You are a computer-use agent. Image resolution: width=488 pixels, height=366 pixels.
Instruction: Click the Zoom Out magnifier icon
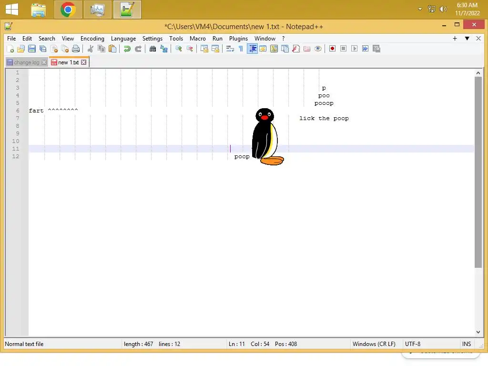point(189,49)
